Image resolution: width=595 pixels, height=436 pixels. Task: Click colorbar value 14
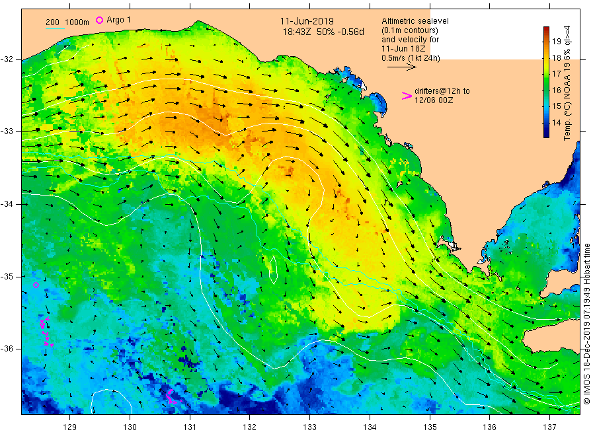(x=556, y=122)
